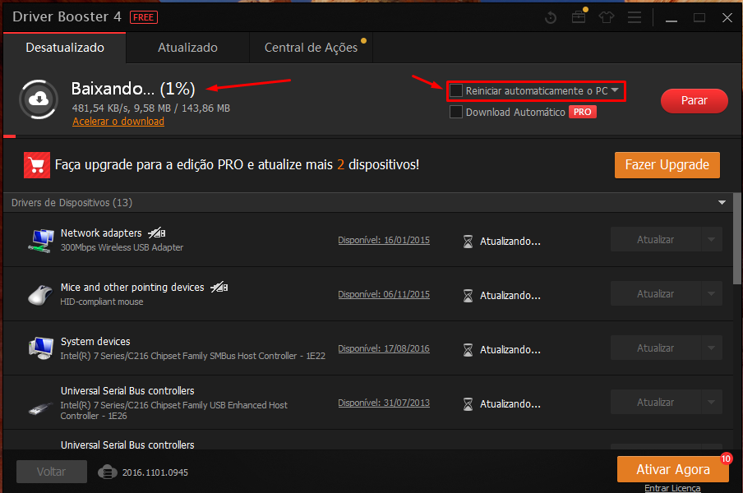743x493 pixels.
Task: Click the Baixando... (1%) status text
Action: pos(133,89)
